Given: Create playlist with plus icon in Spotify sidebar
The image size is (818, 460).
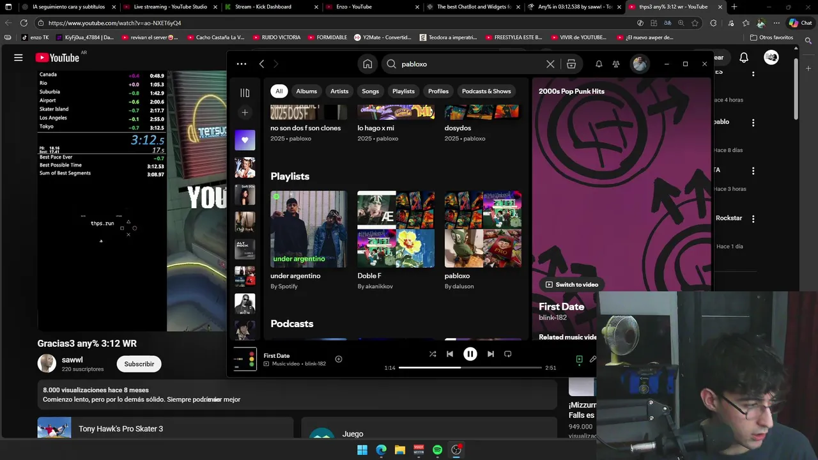Looking at the screenshot, I should [245, 112].
